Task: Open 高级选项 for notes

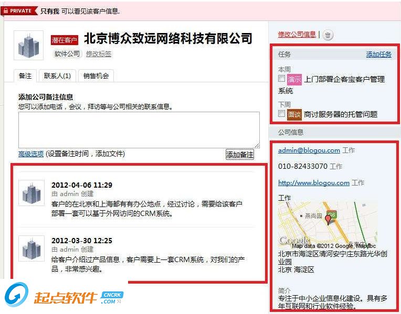Action: click(31, 154)
